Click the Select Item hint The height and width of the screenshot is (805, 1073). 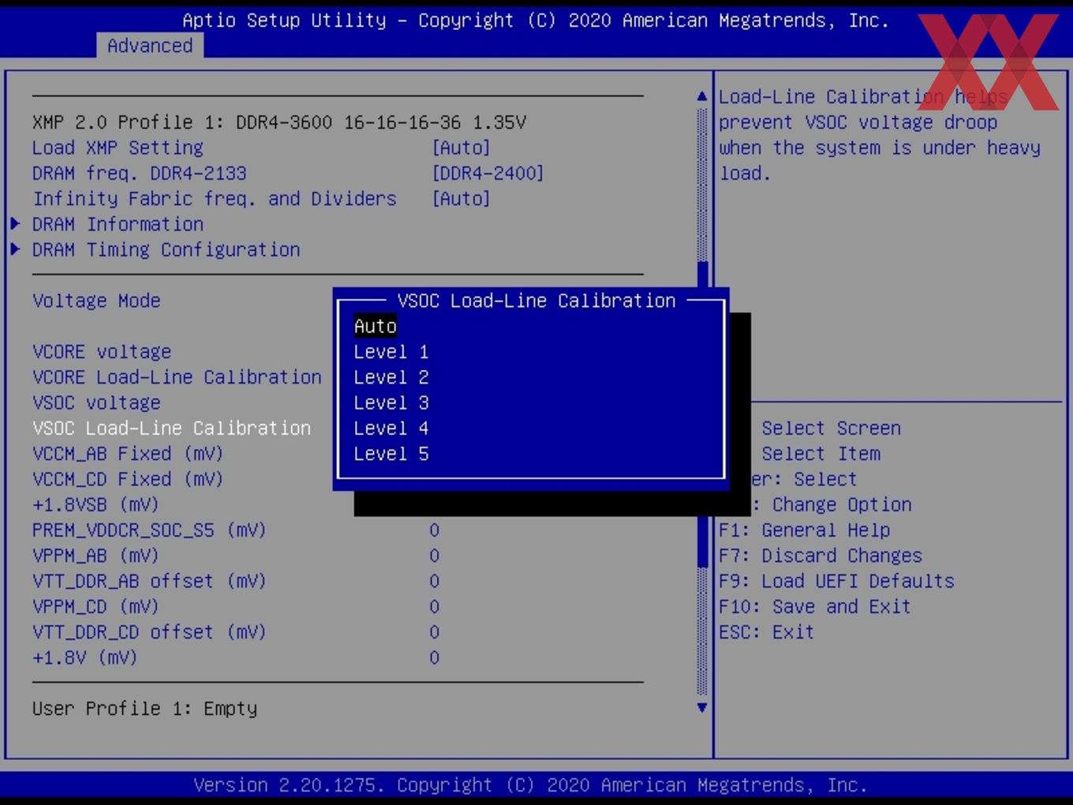(821, 454)
